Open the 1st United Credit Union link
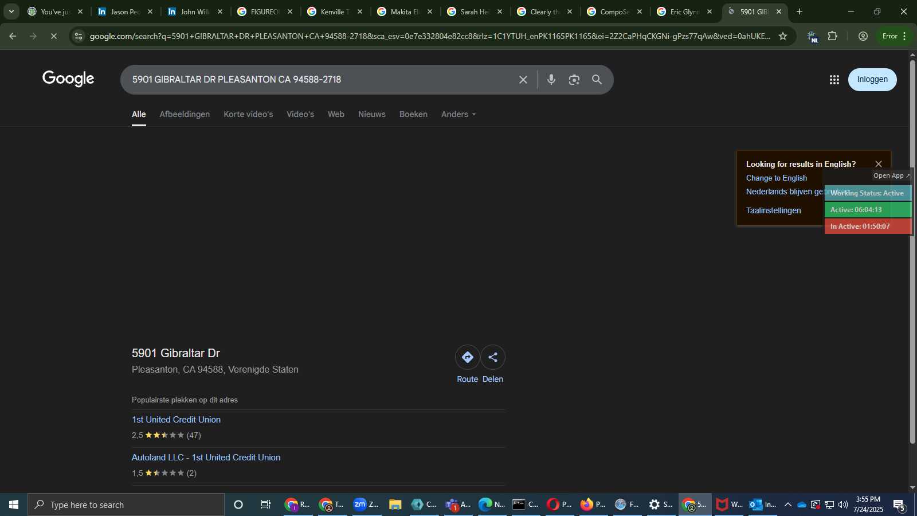The width and height of the screenshot is (917, 516). tap(176, 420)
